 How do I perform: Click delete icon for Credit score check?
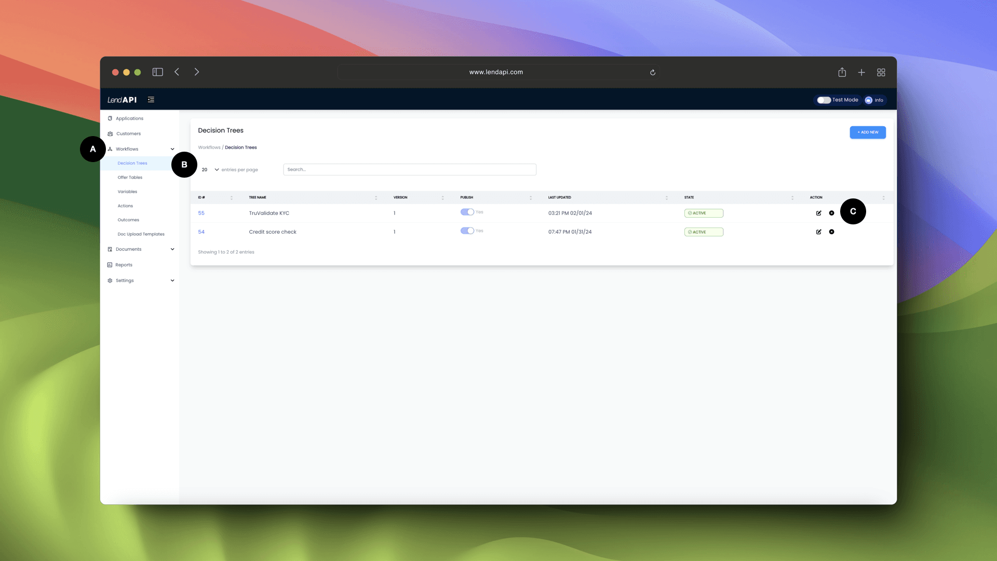pos(831,232)
